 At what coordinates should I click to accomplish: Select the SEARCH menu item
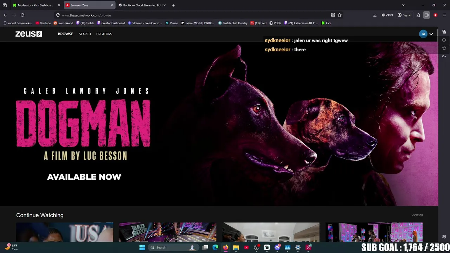click(x=85, y=34)
